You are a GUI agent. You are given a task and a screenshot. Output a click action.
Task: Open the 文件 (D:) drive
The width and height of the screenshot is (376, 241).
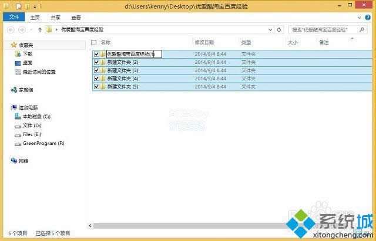[x=32, y=125]
